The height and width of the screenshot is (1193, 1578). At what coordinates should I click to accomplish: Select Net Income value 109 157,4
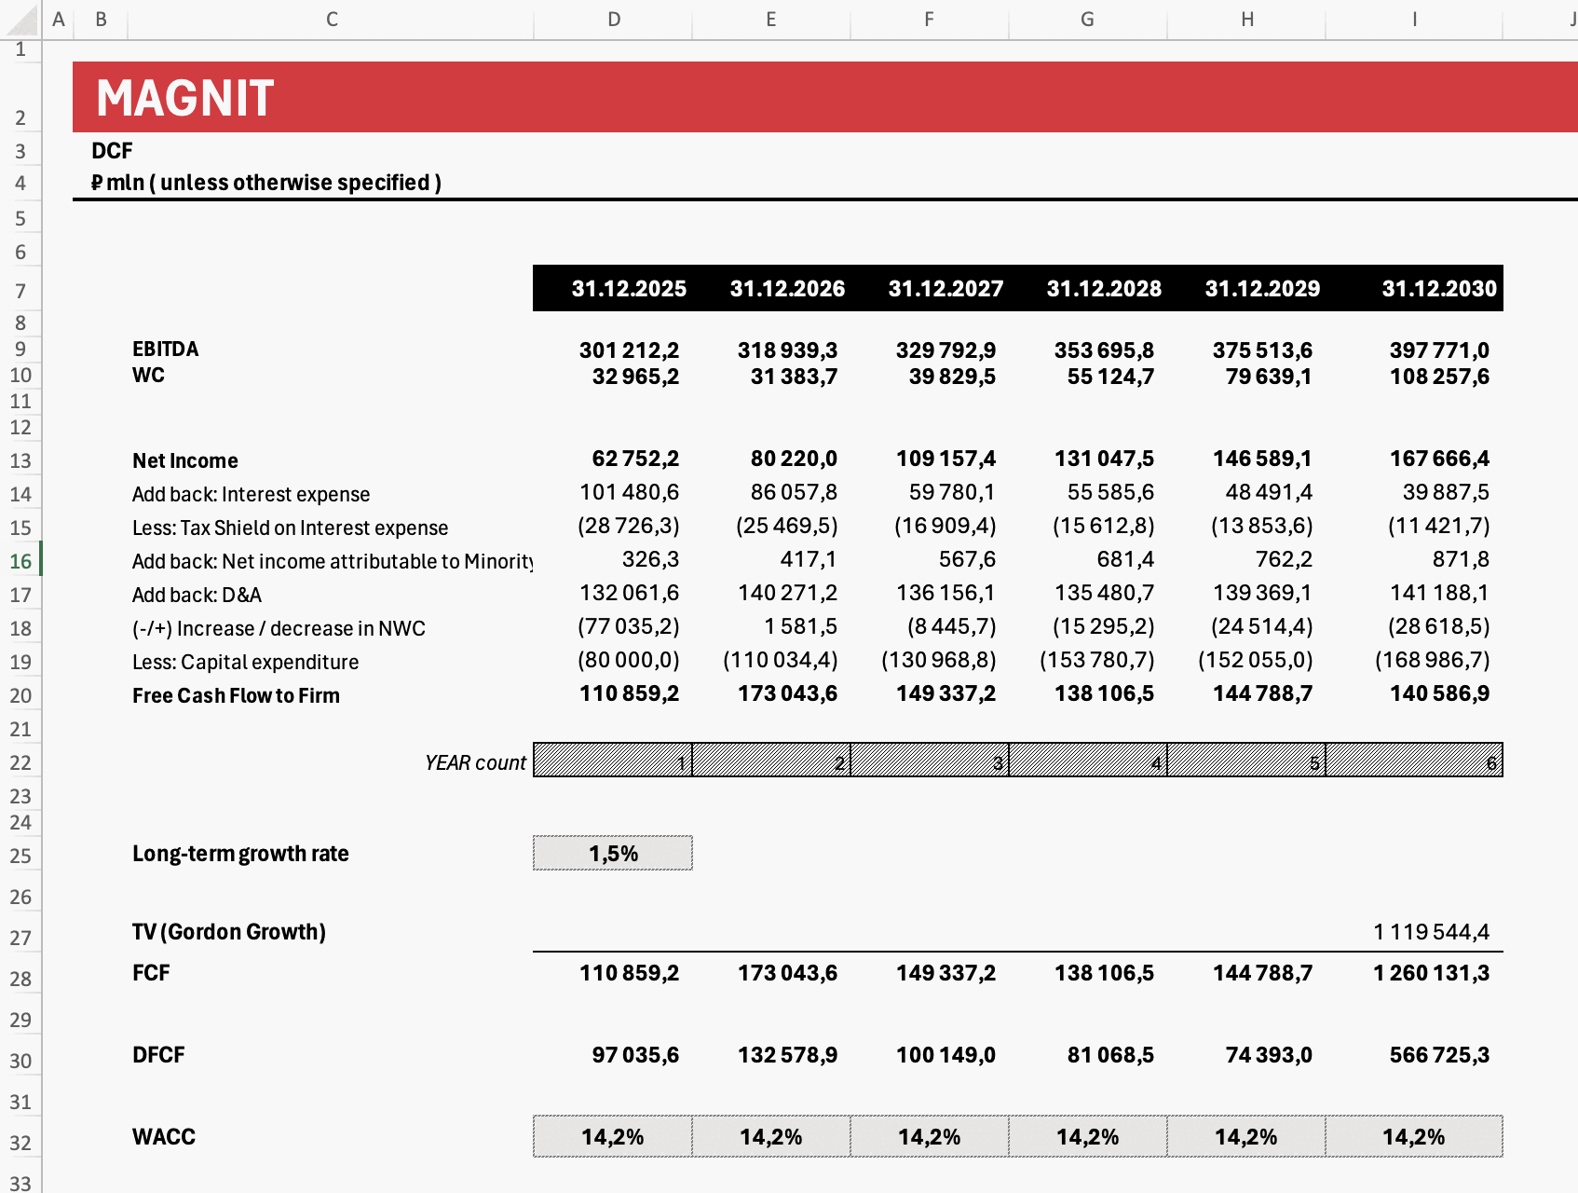(x=945, y=459)
